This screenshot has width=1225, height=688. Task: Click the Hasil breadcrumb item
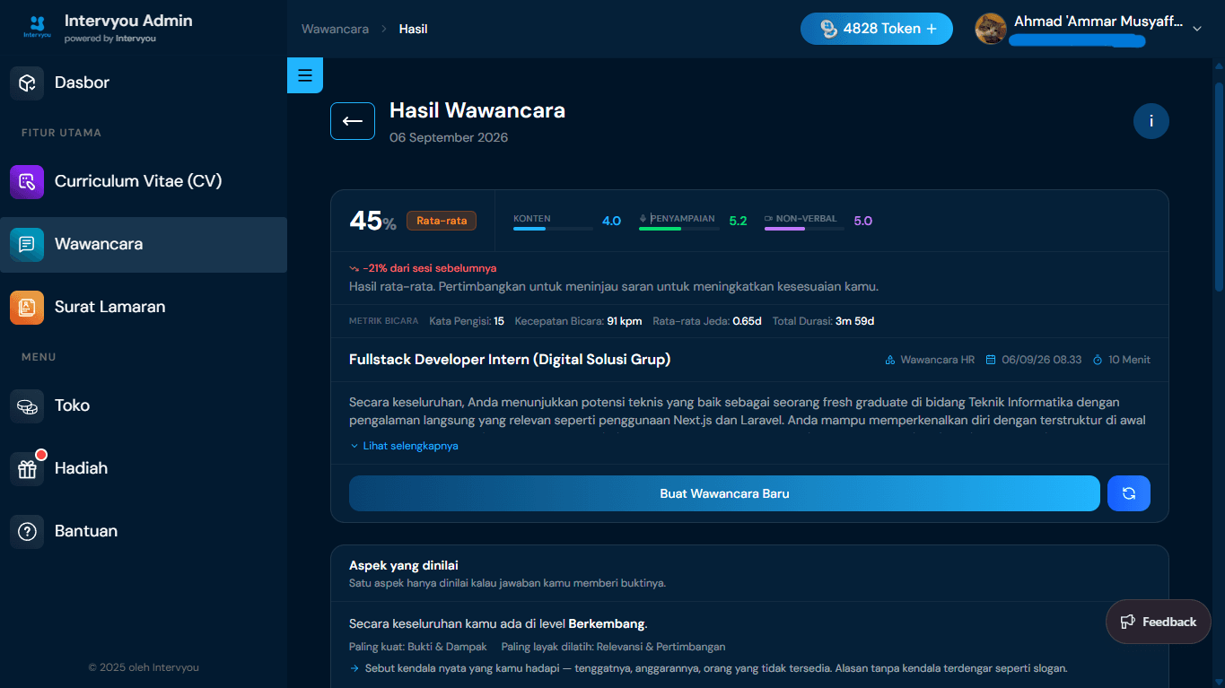tap(413, 29)
